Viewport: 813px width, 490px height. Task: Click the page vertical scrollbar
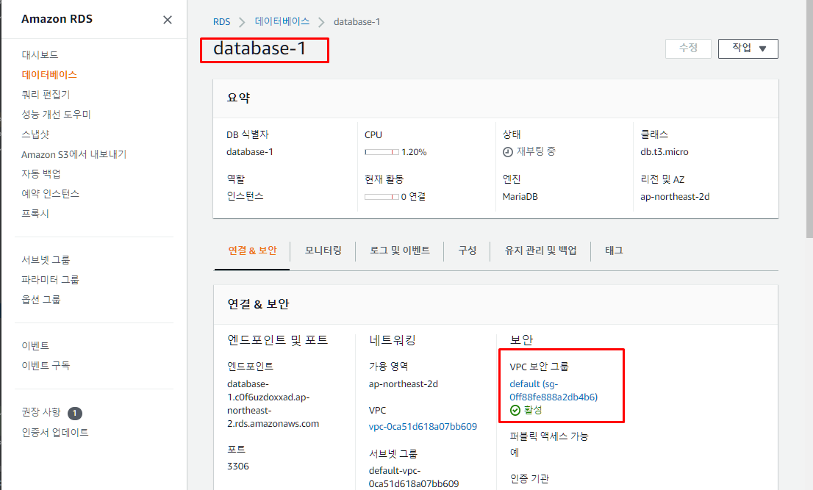point(809,119)
